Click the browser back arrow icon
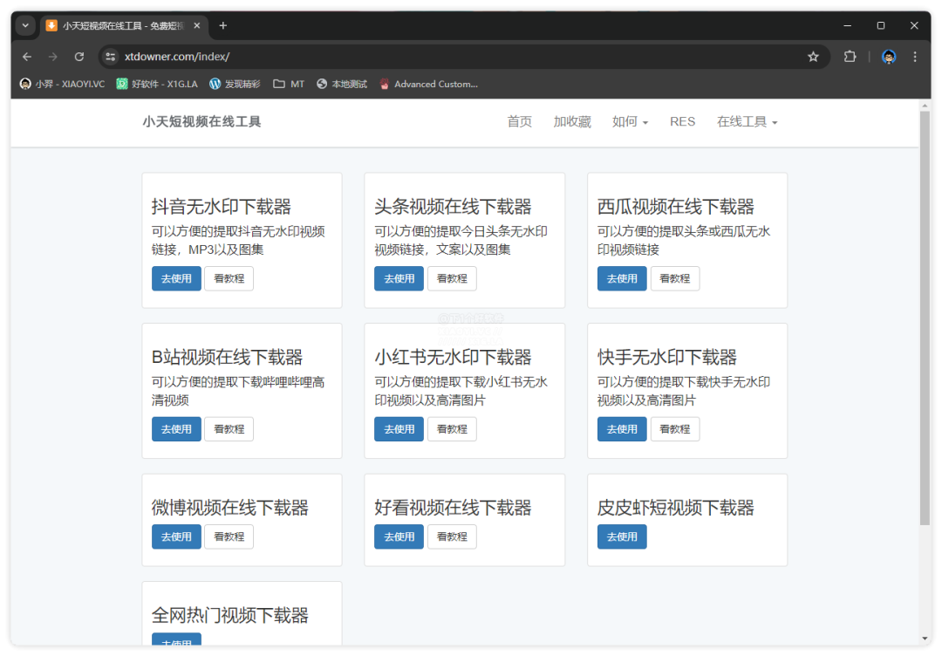 point(27,57)
